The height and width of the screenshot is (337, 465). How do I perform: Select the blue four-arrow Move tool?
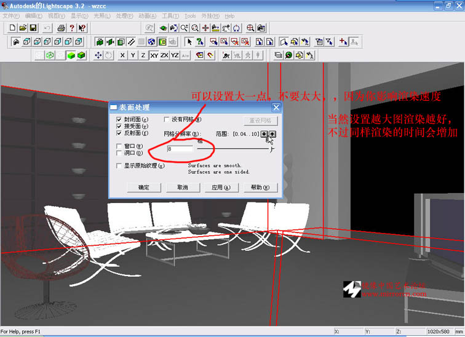[98, 55]
